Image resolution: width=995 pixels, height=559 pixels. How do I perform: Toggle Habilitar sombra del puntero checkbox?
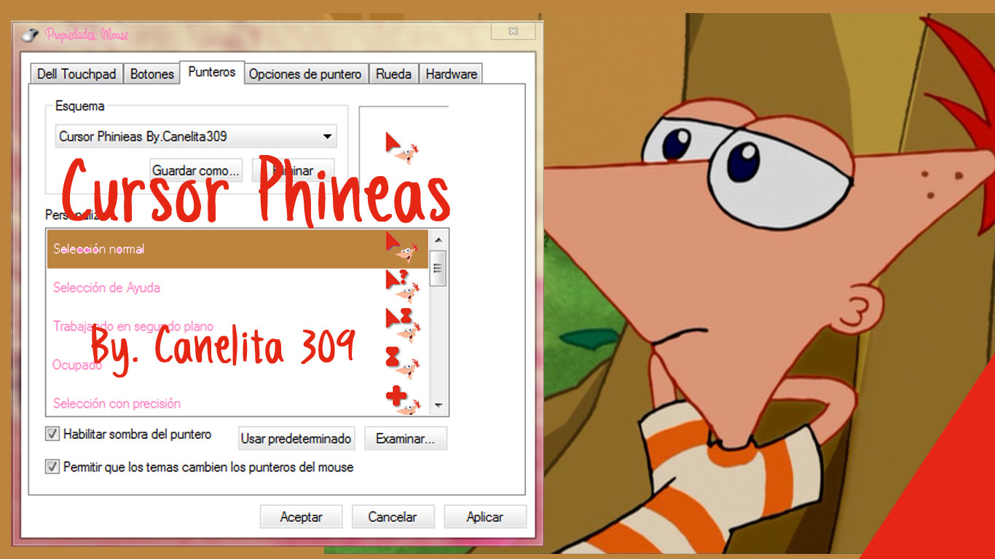tap(52, 434)
